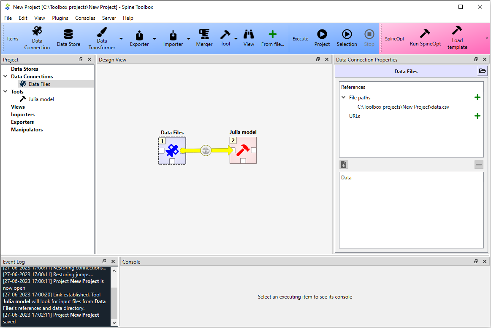Select Julia model in project tree

click(x=41, y=99)
